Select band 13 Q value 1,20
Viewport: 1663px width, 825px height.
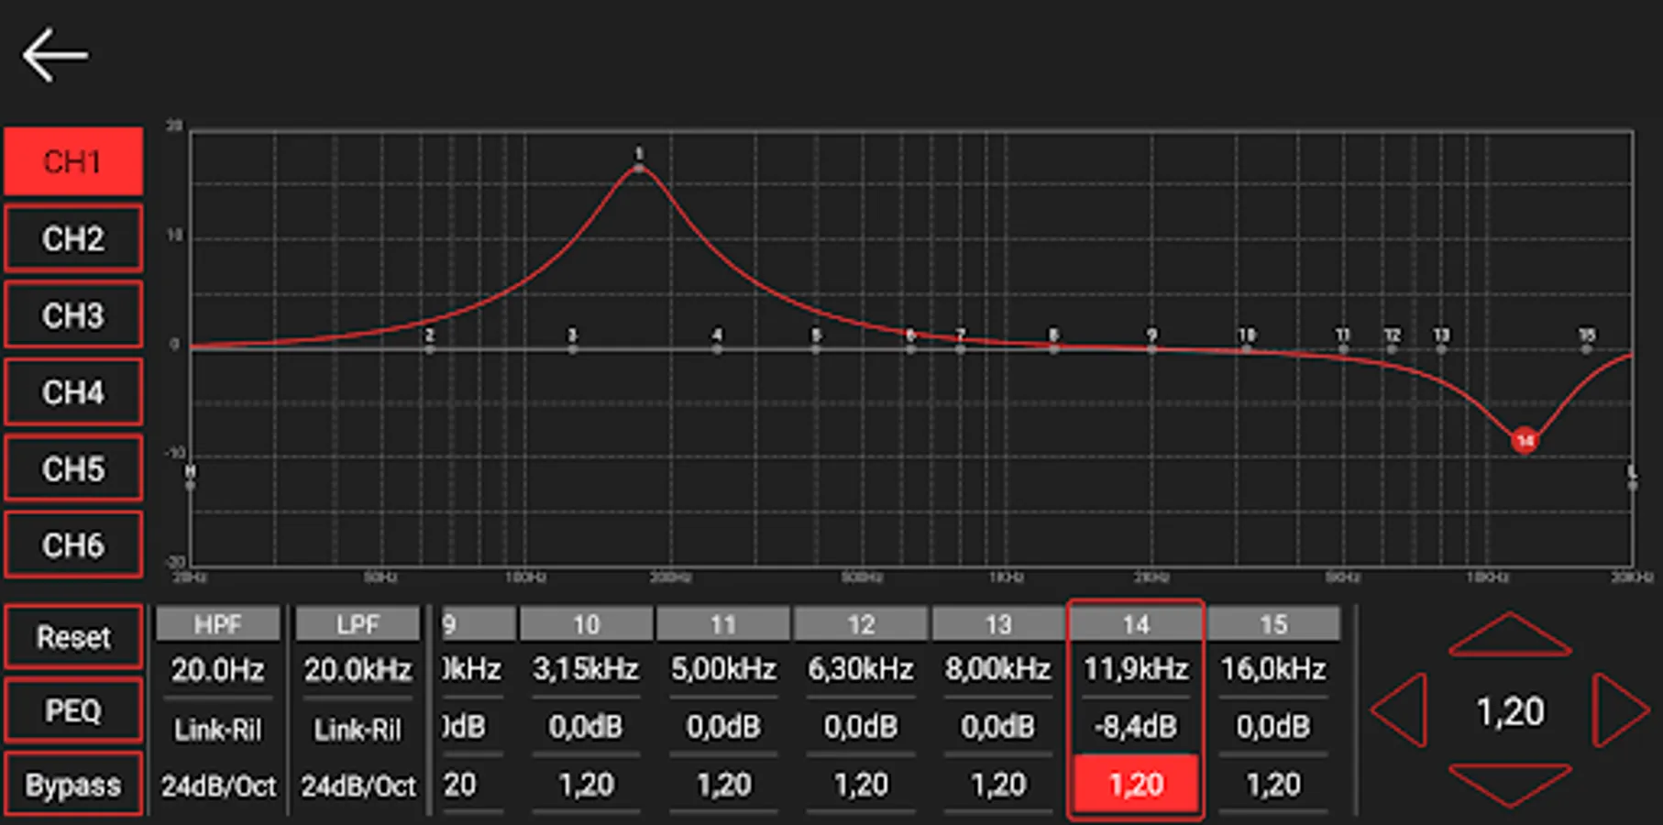tap(998, 785)
